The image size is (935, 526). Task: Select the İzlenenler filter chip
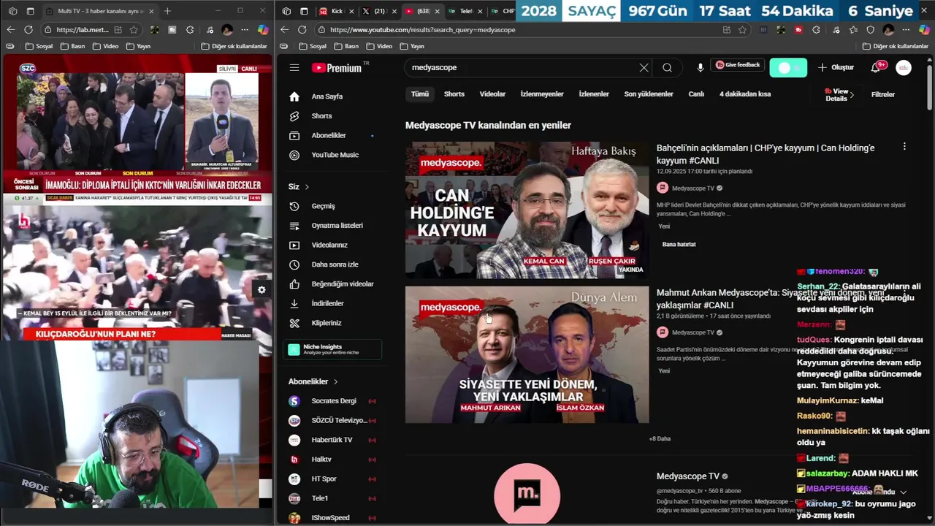[x=594, y=94]
